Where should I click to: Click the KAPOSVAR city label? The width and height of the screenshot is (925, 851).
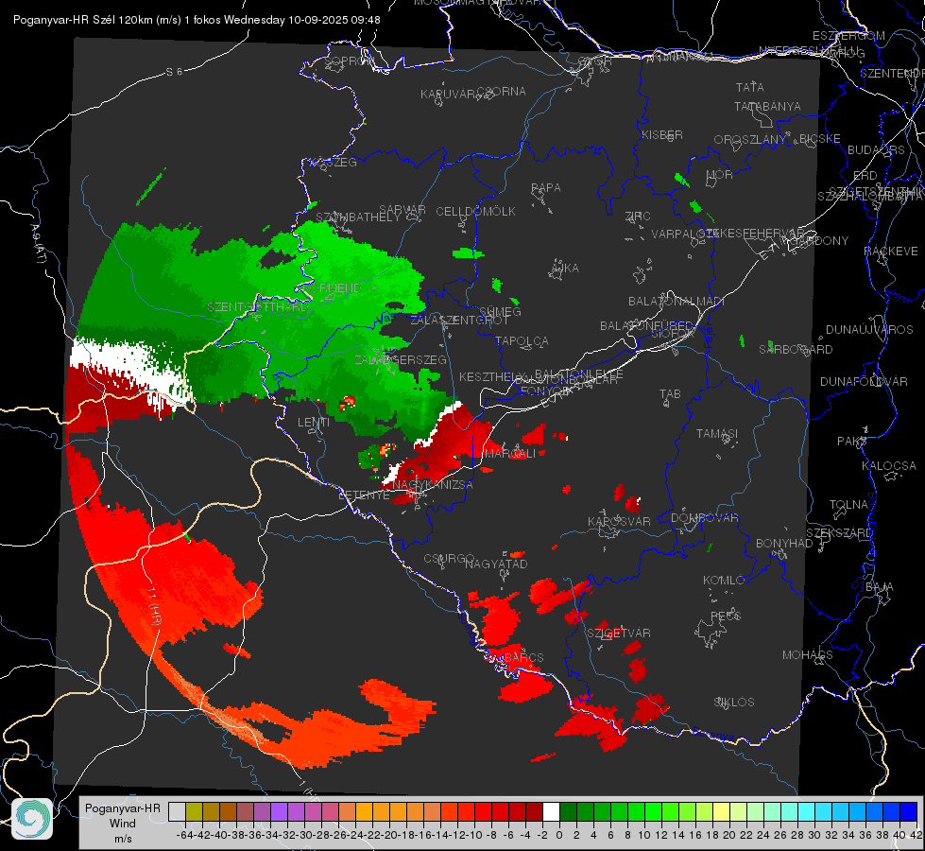tap(619, 521)
